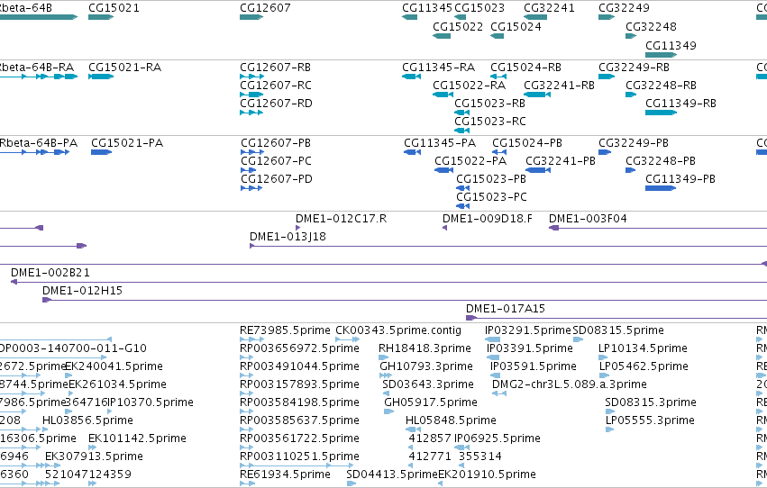The height and width of the screenshot is (488, 767).
Task: Click protein CG15023-PC
Action: (x=462, y=206)
